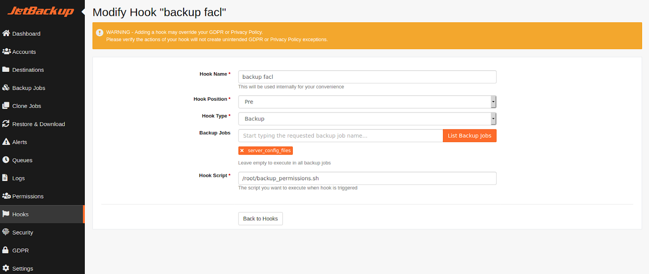
Task: Open the Alerts menu item
Action: (42, 142)
